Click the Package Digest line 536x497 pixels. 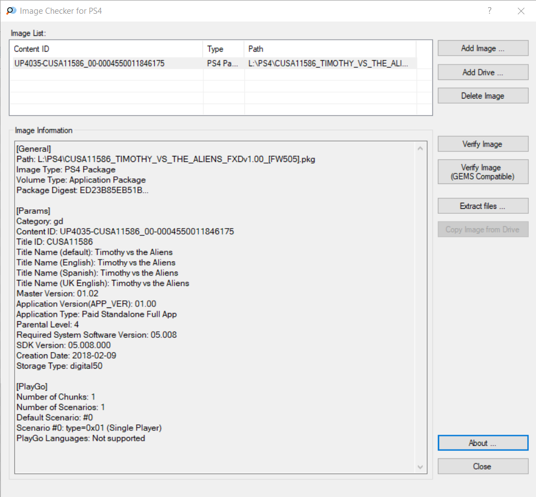pos(83,190)
